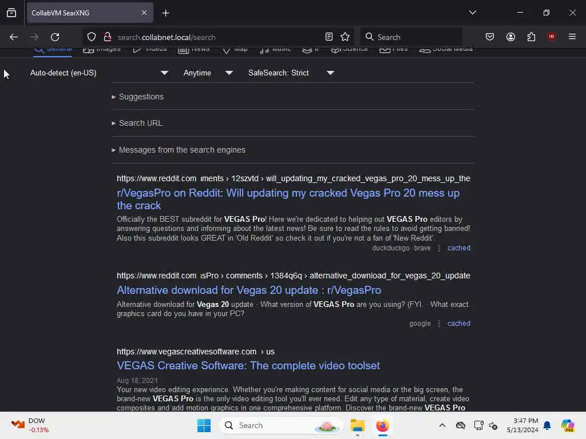Open the Windows Start menu

pyautogui.click(x=204, y=425)
